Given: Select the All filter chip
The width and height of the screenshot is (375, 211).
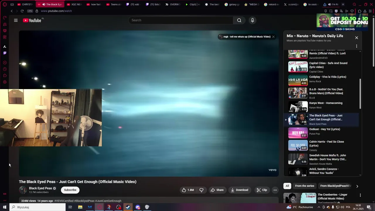Looking at the screenshot, I should [287, 186].
